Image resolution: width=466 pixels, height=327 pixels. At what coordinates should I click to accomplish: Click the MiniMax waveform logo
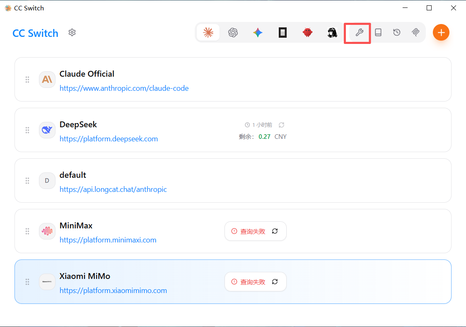(x=47, y=231)
